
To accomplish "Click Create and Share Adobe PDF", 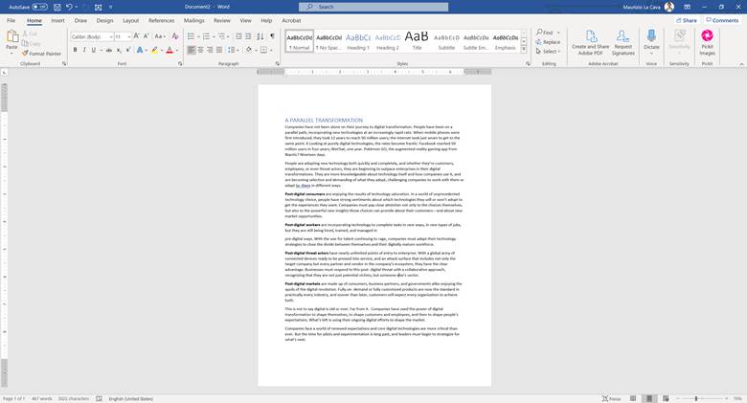I will pyautogui.click(x=591, y=42).
